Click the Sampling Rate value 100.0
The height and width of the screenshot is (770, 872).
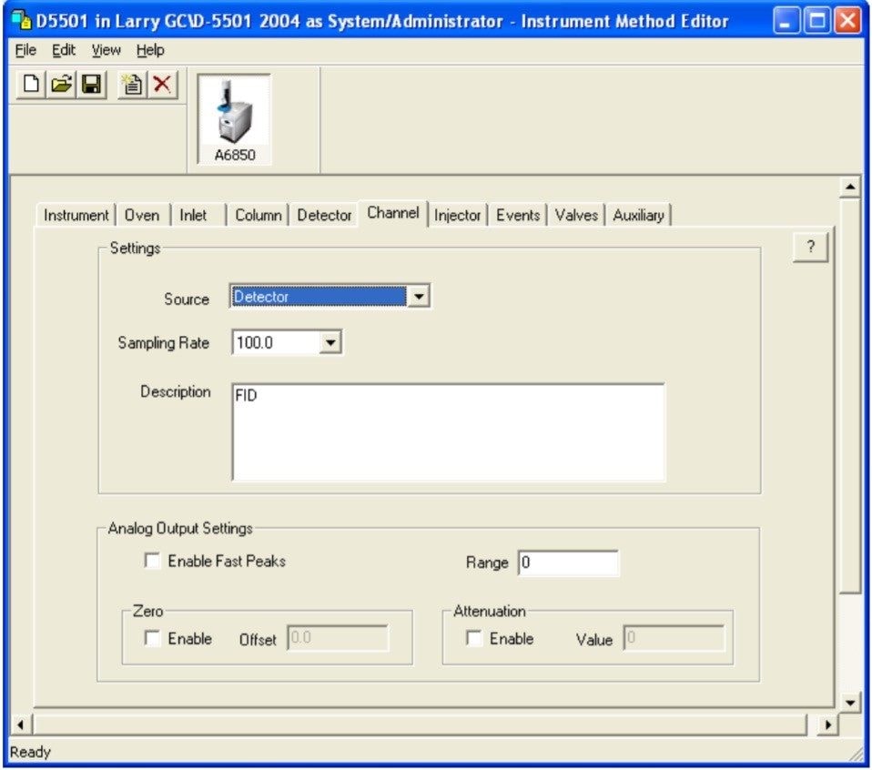point(255,342)
